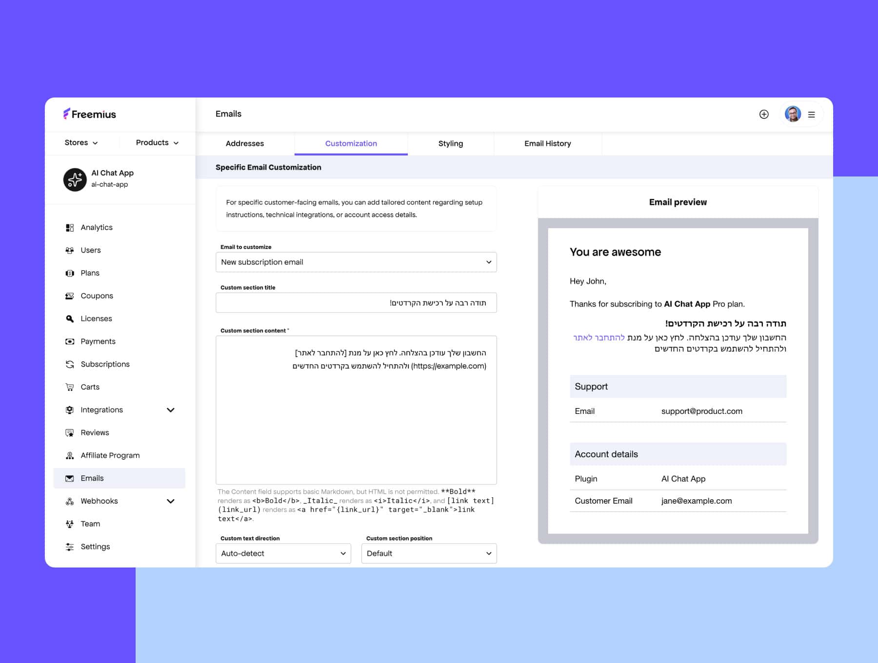Open the user profile avatar
Image resolution: width=878 pixels, height=663 pixels.
793,114
